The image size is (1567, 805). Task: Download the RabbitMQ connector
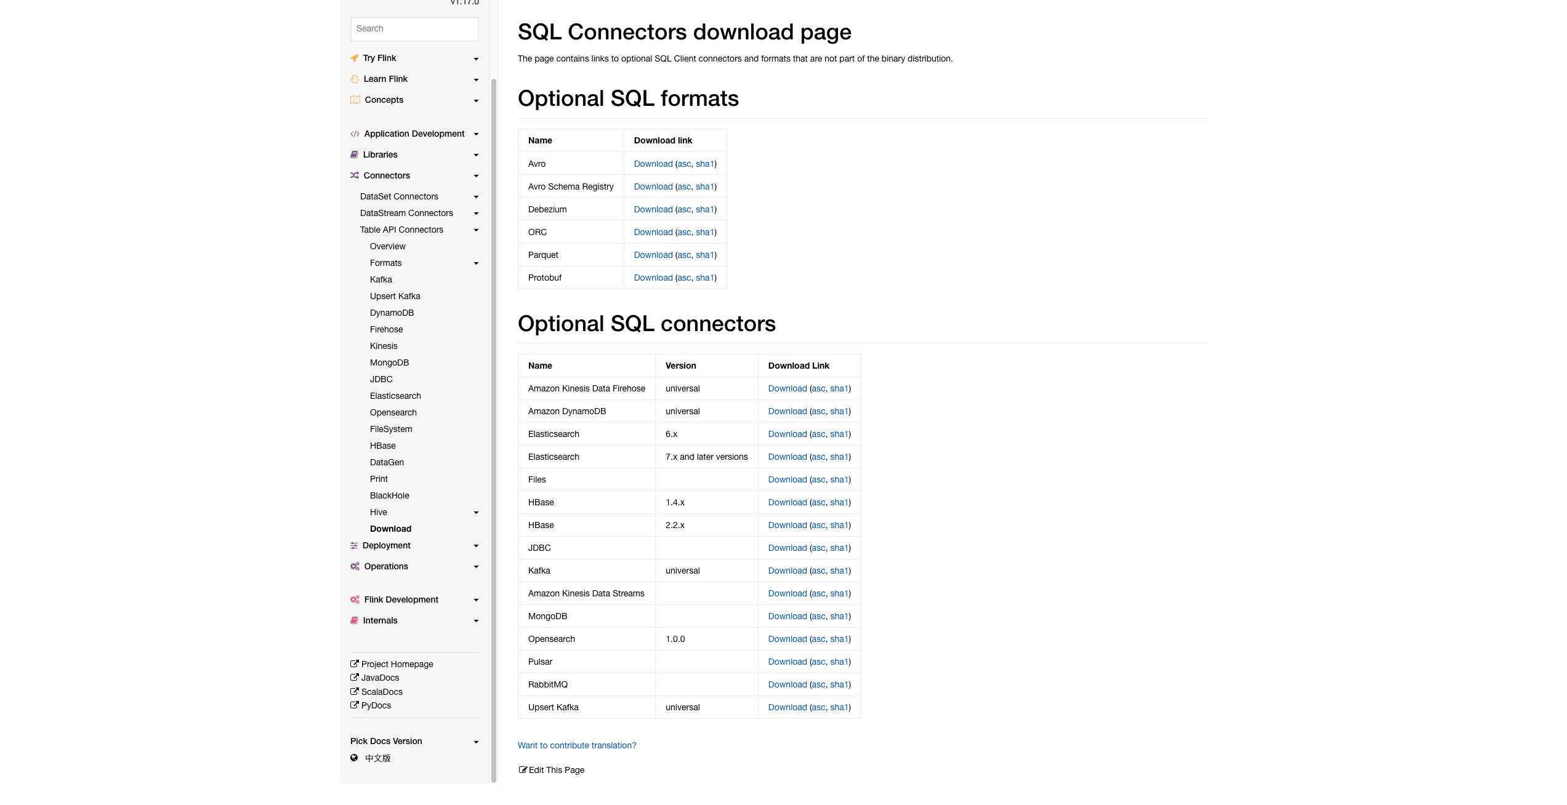click(x=788, y=684)
